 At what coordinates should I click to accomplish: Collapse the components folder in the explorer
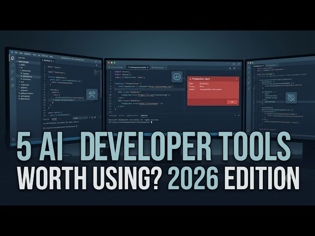(x=26, y=71)
